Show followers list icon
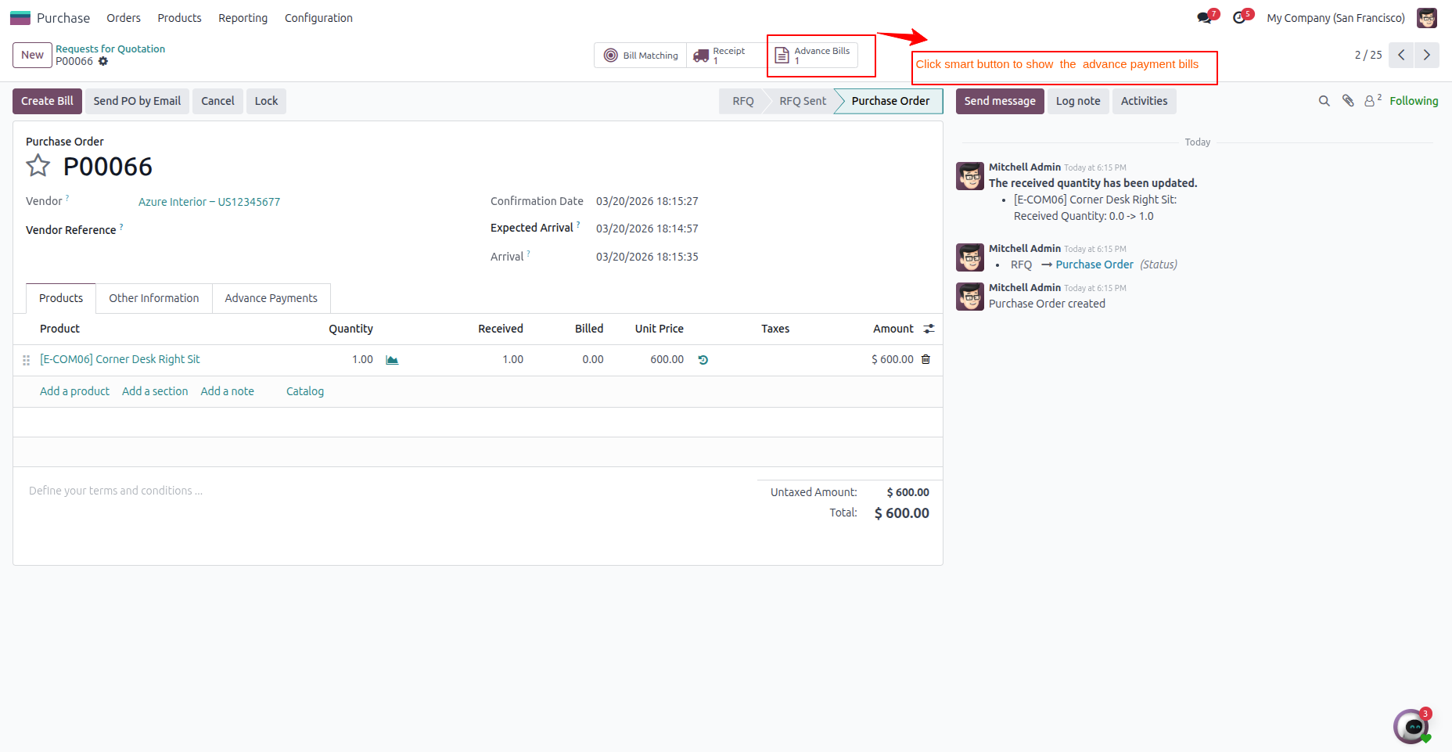 coord(1373,101)
